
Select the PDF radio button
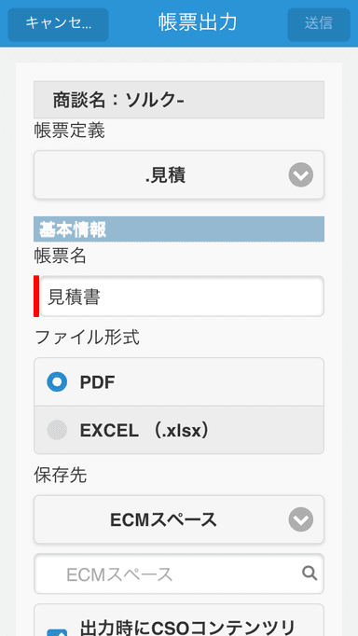point(57,382)
